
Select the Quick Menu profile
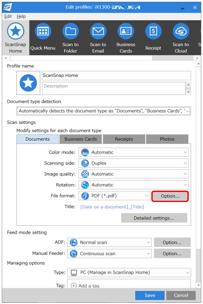pyautogui.click(x=43, y=38)
